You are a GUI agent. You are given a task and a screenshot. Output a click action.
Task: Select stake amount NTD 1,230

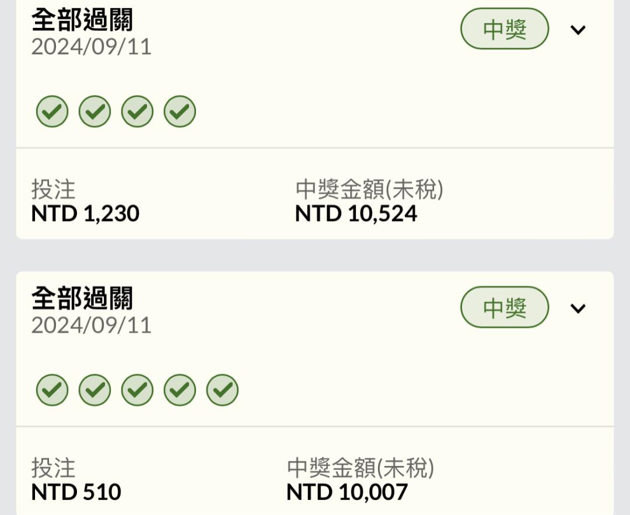click(x=85, y=213)
